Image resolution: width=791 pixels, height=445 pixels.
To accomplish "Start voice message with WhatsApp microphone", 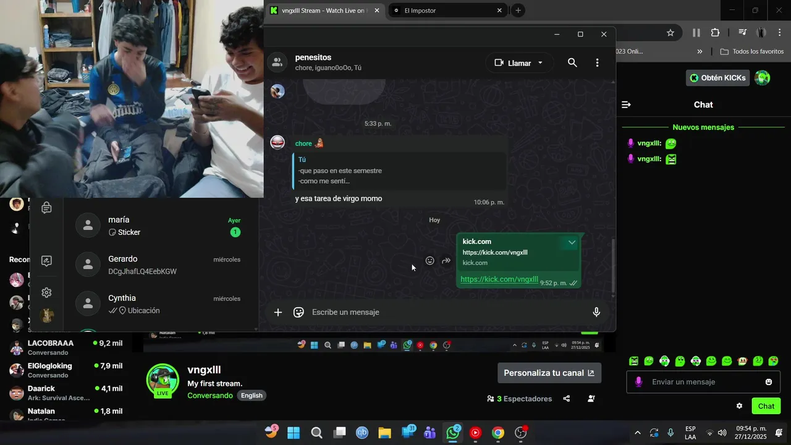I will point(596,312).
